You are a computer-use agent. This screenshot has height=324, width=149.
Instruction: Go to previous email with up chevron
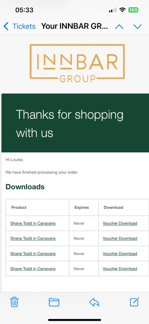point(119,27)
